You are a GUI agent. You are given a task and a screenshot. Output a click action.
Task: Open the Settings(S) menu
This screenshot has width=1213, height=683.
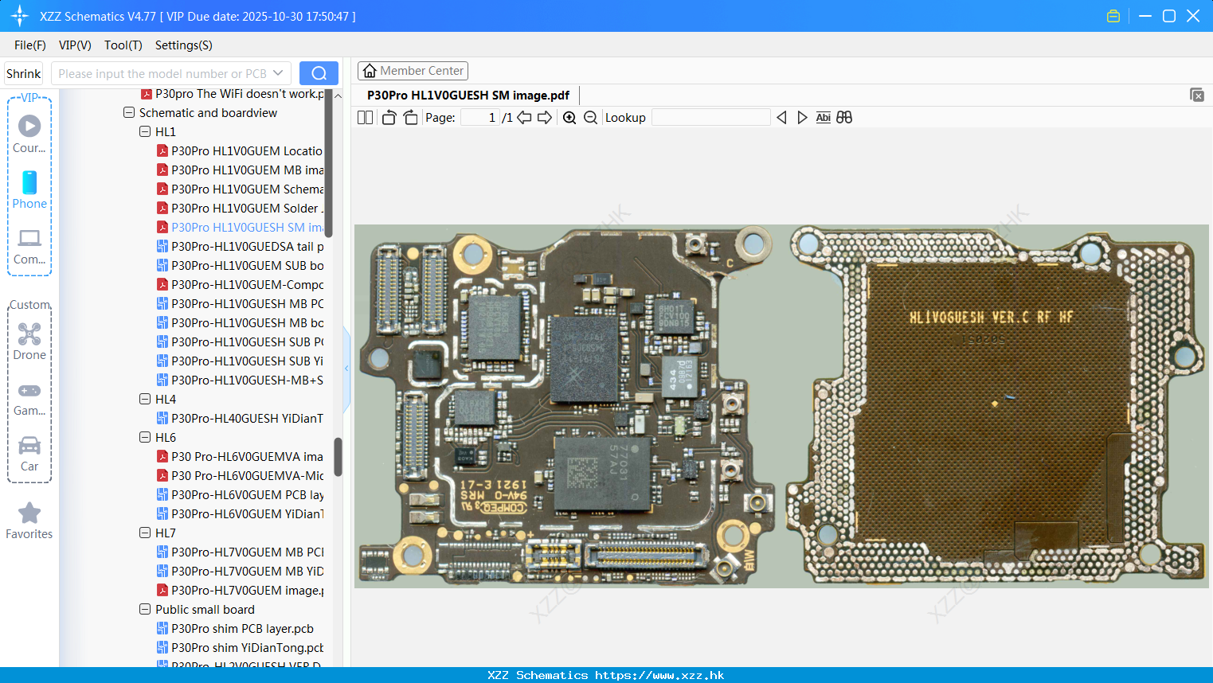184,45
